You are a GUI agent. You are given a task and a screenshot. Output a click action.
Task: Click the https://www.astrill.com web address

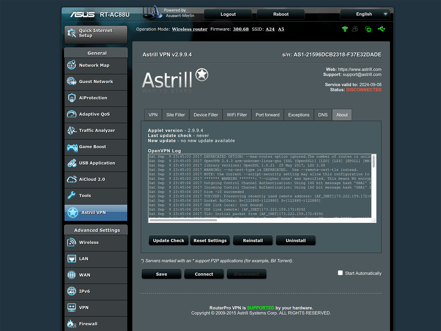360,70
